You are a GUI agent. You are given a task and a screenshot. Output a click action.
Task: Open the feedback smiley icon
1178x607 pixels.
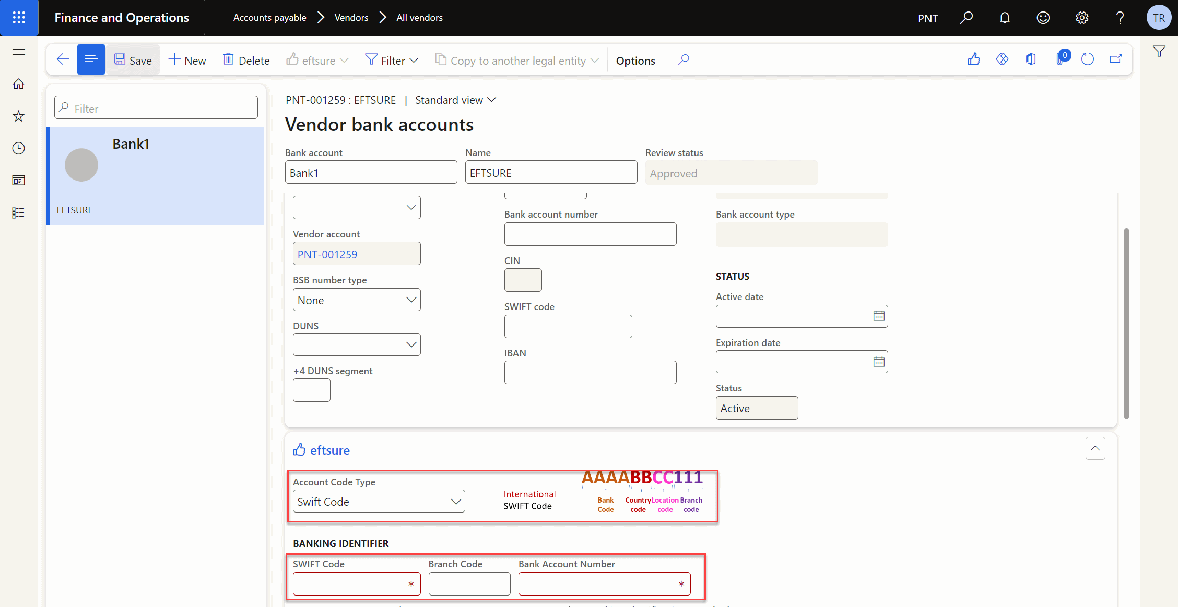1043,18
